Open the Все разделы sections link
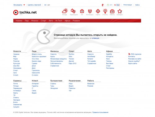Screen dimensions: 155x117 [x=18, y=5]
